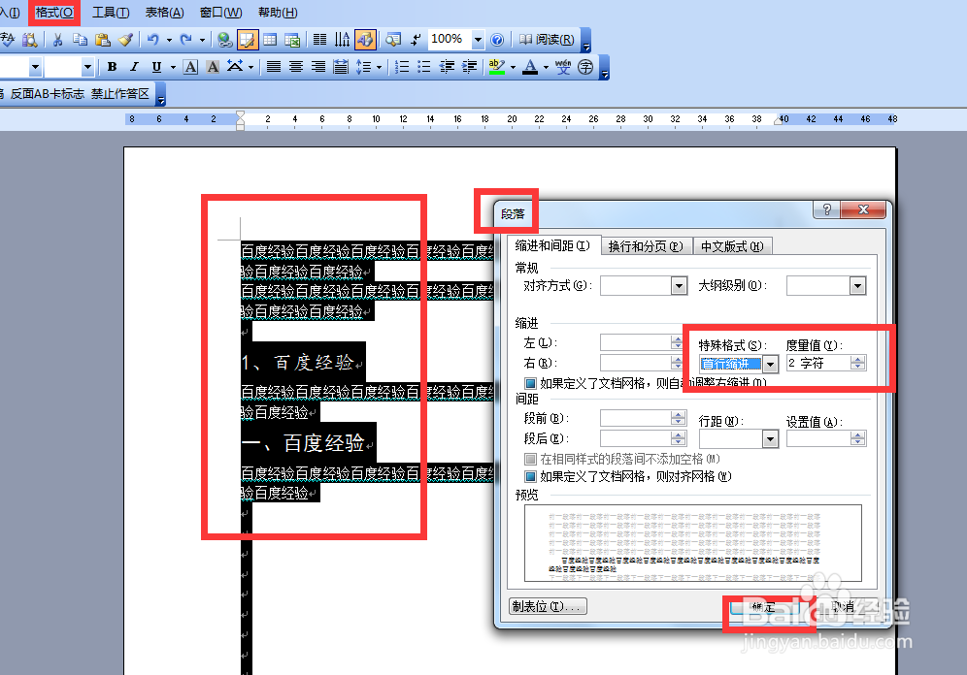Open the Tools (工具) menu
The image size is (967, 675).
pyautogui.click(x=111, y=13)
